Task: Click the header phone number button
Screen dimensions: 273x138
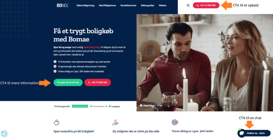Action: [206, 5]
